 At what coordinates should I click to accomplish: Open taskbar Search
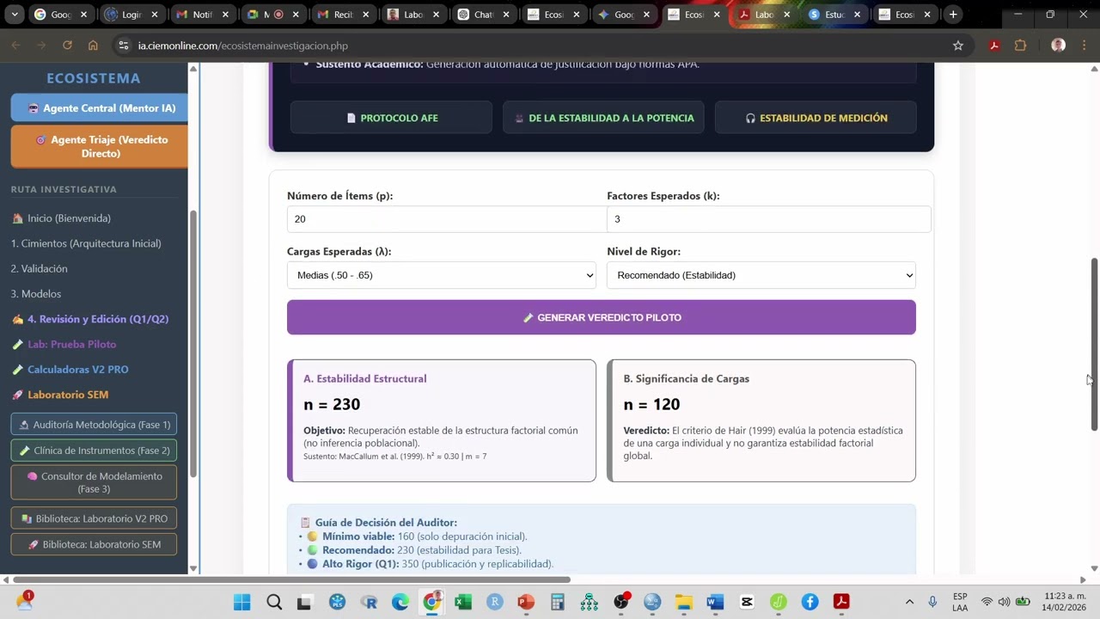click(x=274, y=602)
